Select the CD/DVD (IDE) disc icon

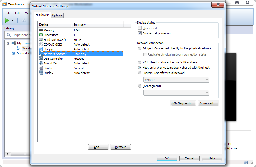(41, 44)
